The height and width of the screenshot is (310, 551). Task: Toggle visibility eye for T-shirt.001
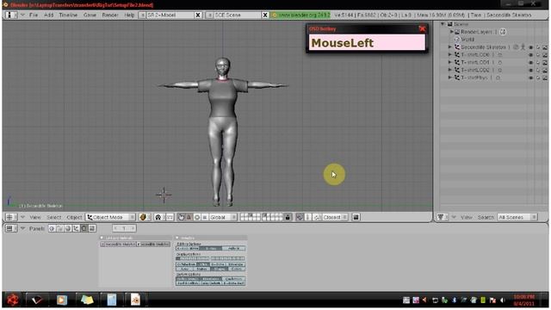click(531, 63)
